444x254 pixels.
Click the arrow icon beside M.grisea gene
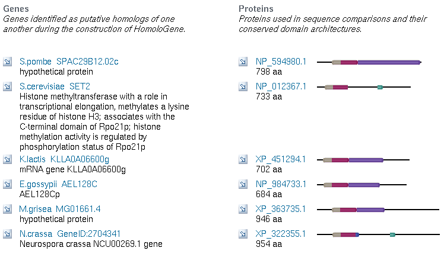pos(7,209)
